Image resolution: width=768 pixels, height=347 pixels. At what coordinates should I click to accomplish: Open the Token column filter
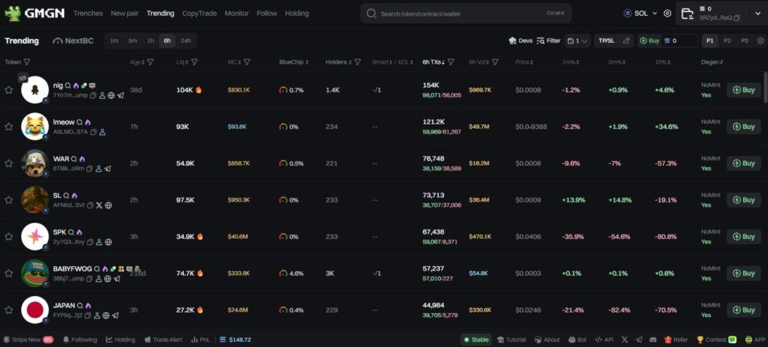point(27,62)
